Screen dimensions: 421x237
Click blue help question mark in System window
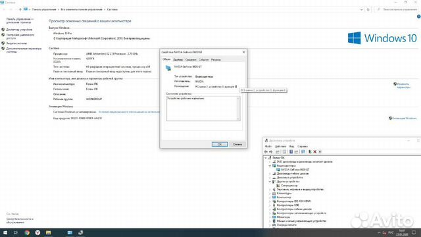[418, 16]
